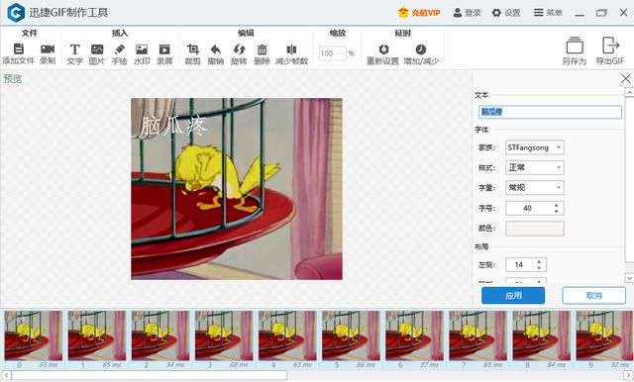Click timeline scroll right arrow
The width and height of the screenshot is (634, 382).
[628, 375]
